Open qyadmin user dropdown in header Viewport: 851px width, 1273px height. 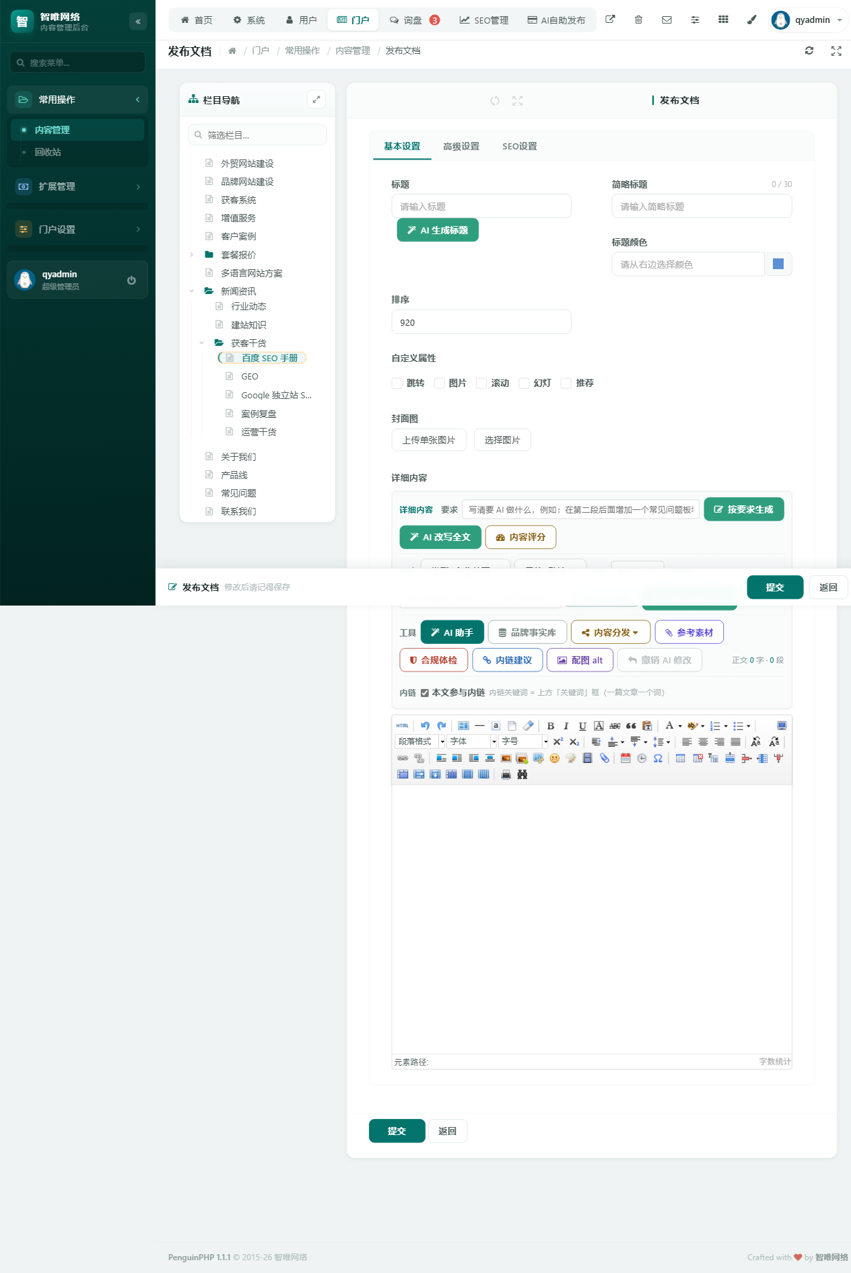[x=808, y=20]
